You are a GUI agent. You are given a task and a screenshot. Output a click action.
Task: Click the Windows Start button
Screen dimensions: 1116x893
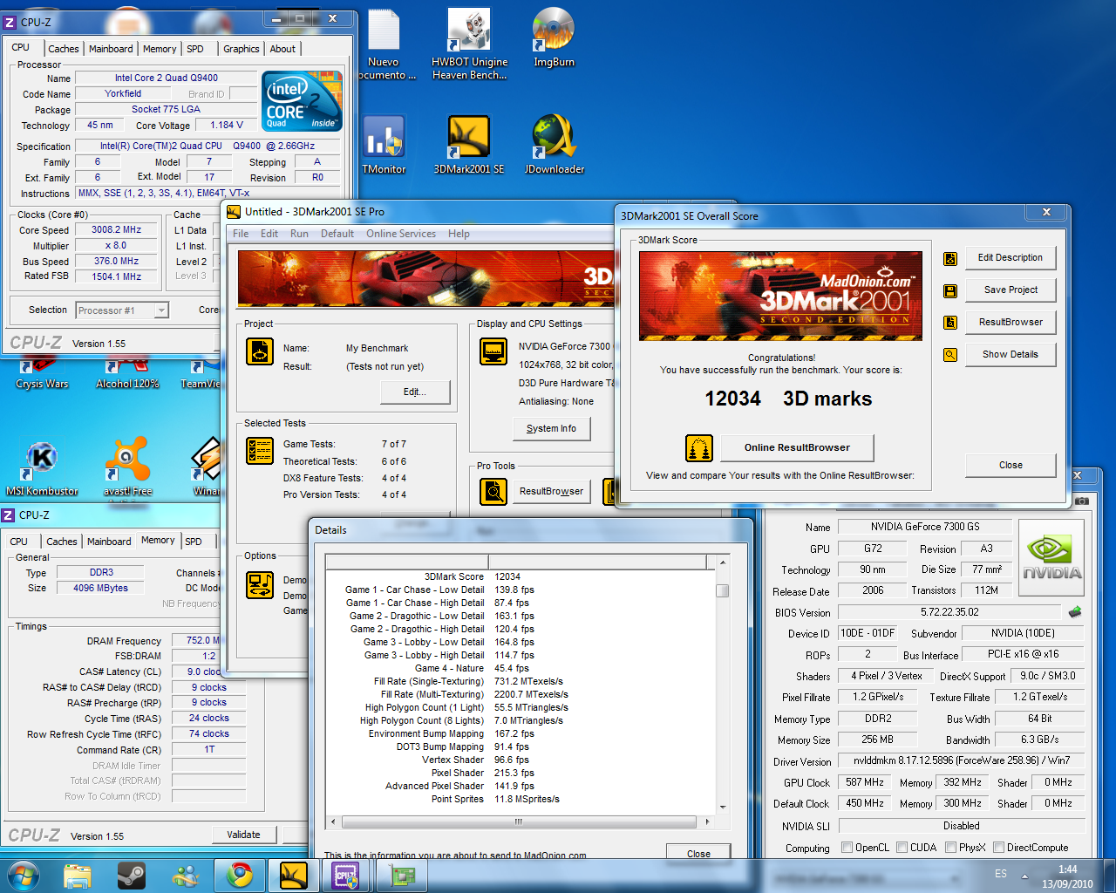click(x=23, y=875)
